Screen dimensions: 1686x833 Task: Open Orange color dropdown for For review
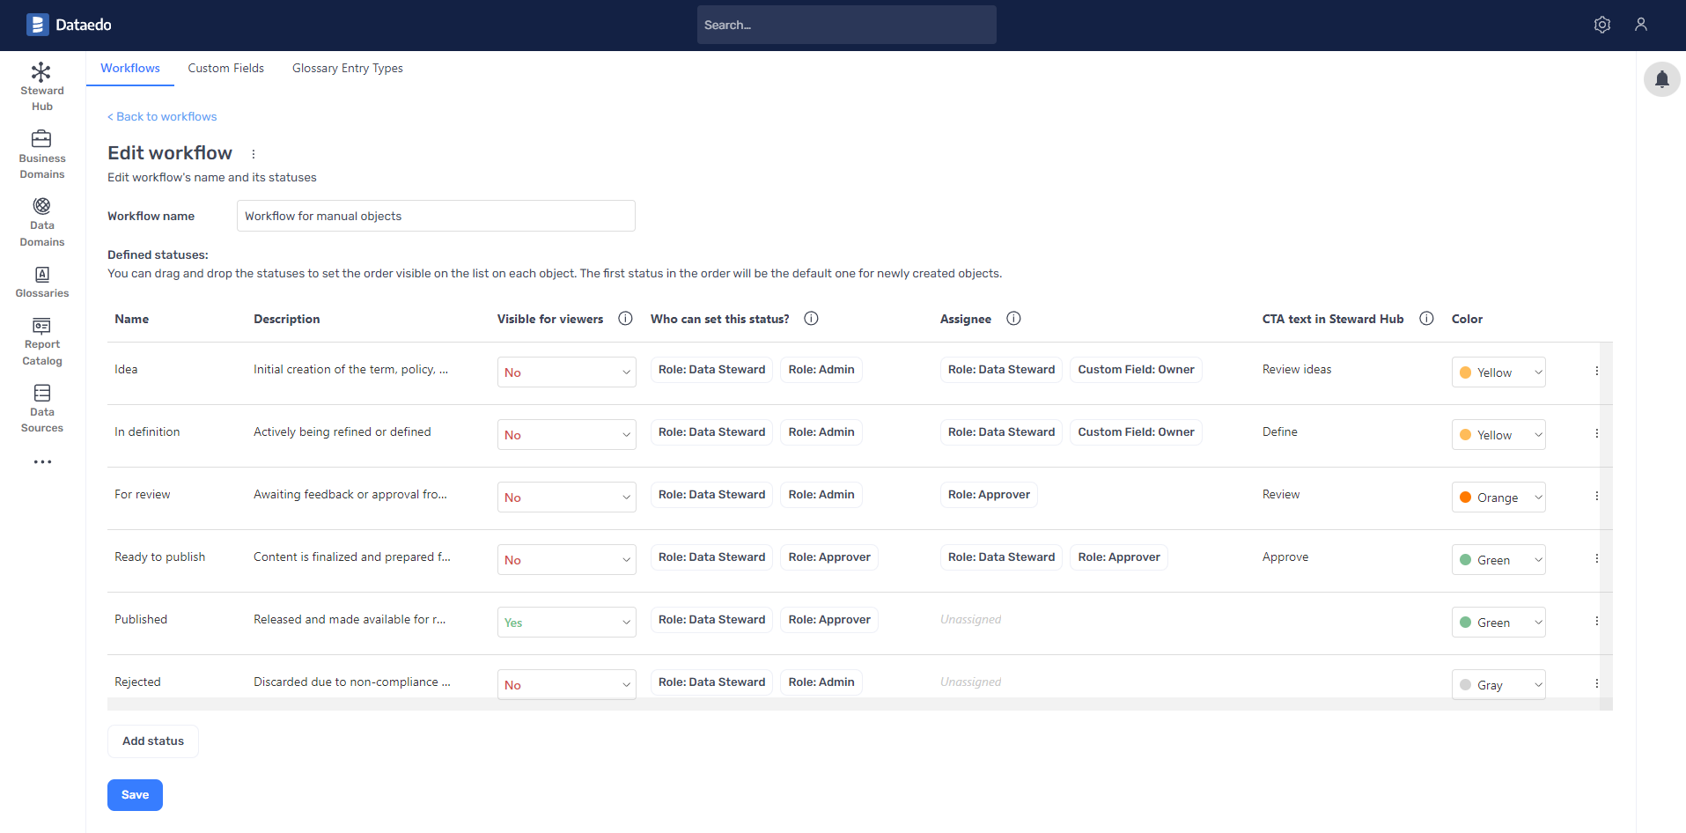click(x=1498, y=498)
